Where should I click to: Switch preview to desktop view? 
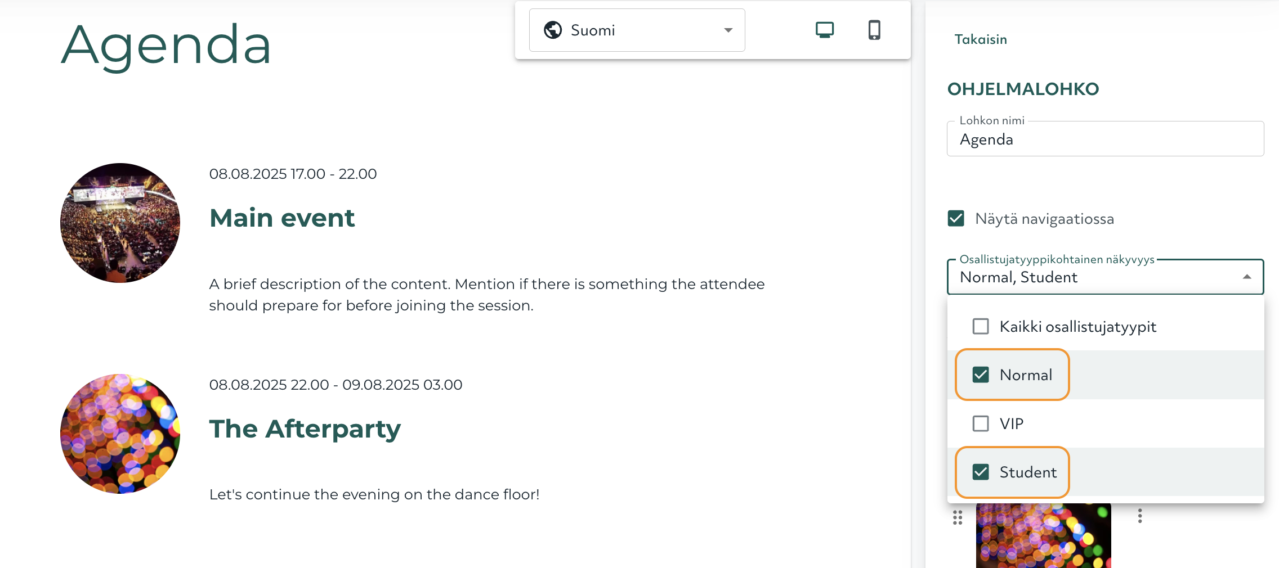(x=825, y=30)
